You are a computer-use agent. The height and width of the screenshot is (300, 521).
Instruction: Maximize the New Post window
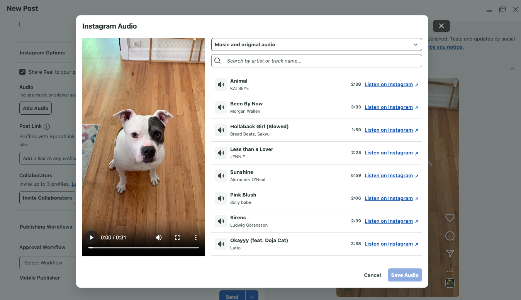pos(502,9)
